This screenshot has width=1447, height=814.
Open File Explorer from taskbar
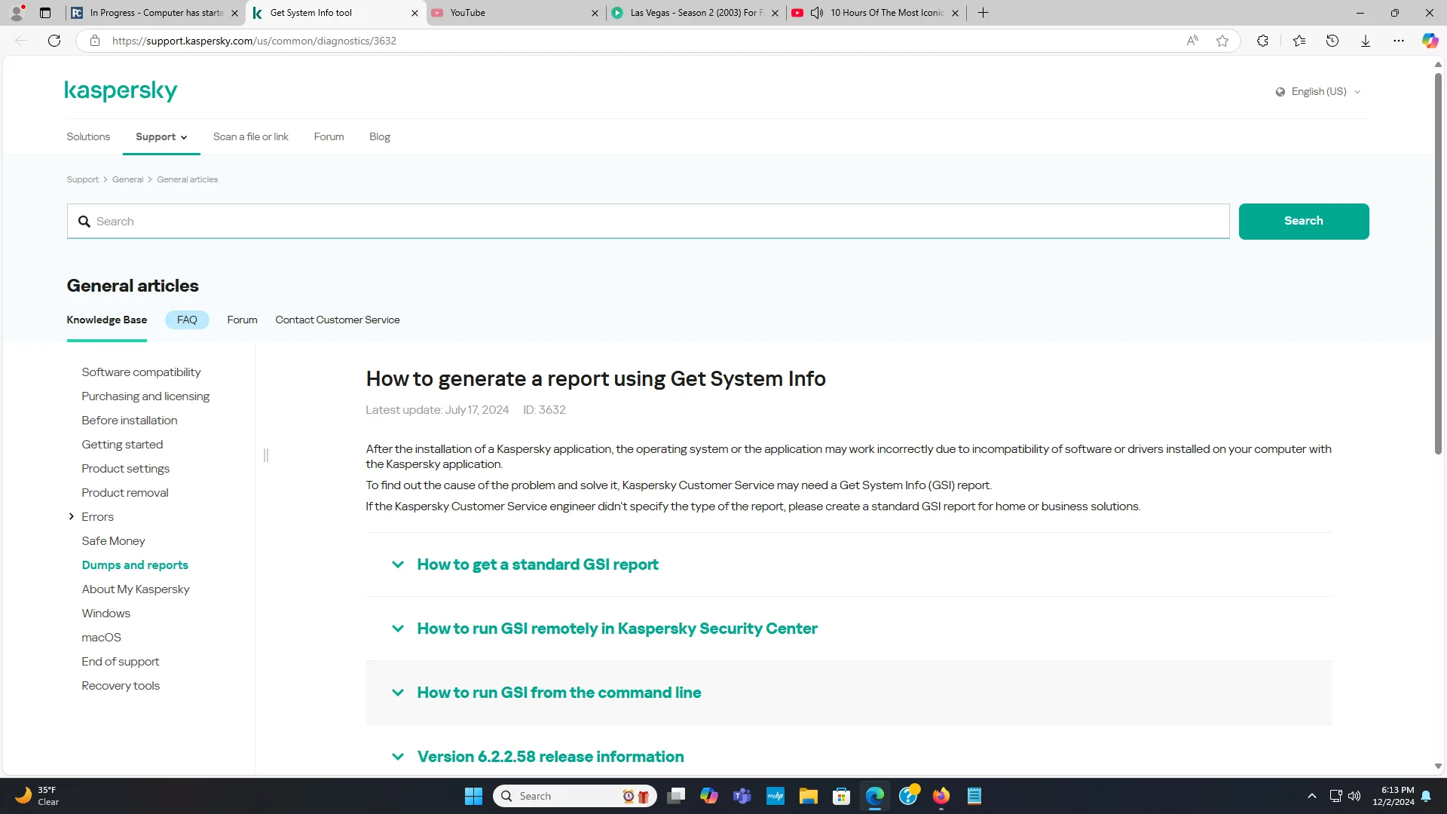809,796
